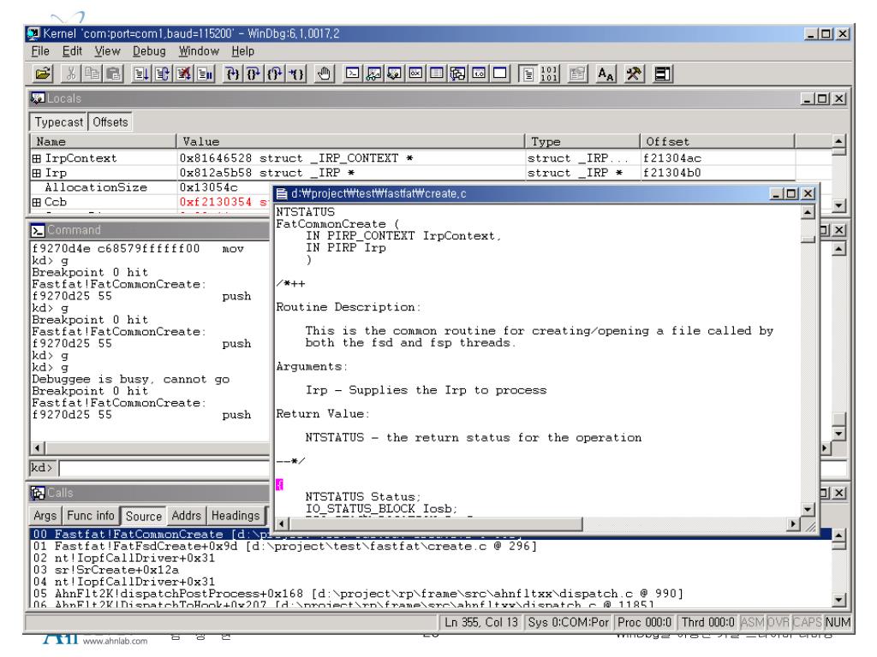The image size is (877, 657).
Task: Toggle Source display in Calls window
Action: 144,516
